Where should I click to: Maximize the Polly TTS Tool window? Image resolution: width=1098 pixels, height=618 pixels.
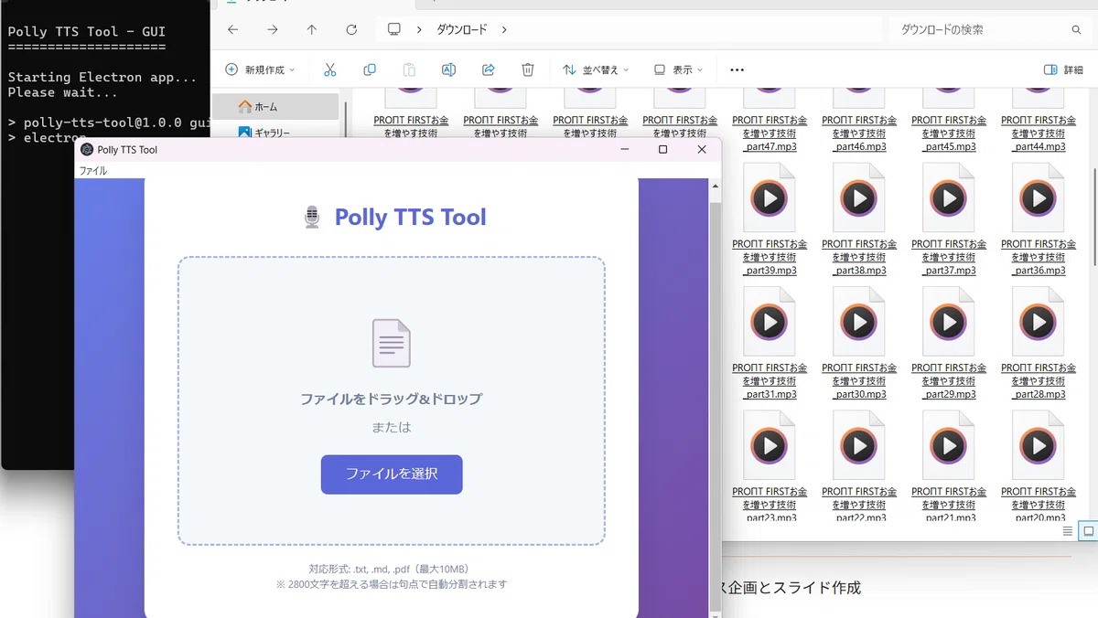click(x=662, y=150)
